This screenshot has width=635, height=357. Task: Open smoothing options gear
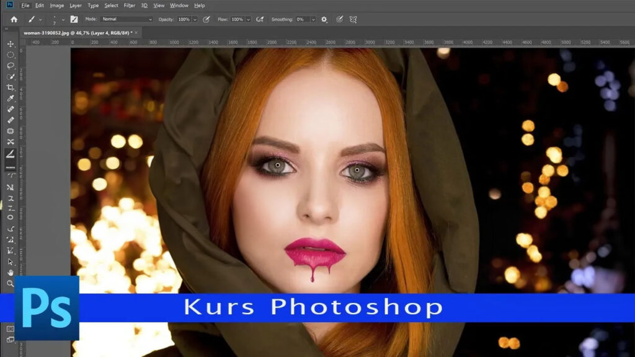point(324,19)
